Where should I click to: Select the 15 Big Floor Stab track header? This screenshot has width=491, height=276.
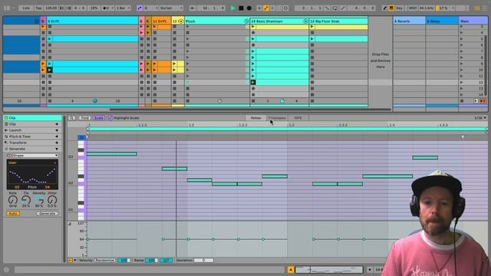[x=338, y=21]
